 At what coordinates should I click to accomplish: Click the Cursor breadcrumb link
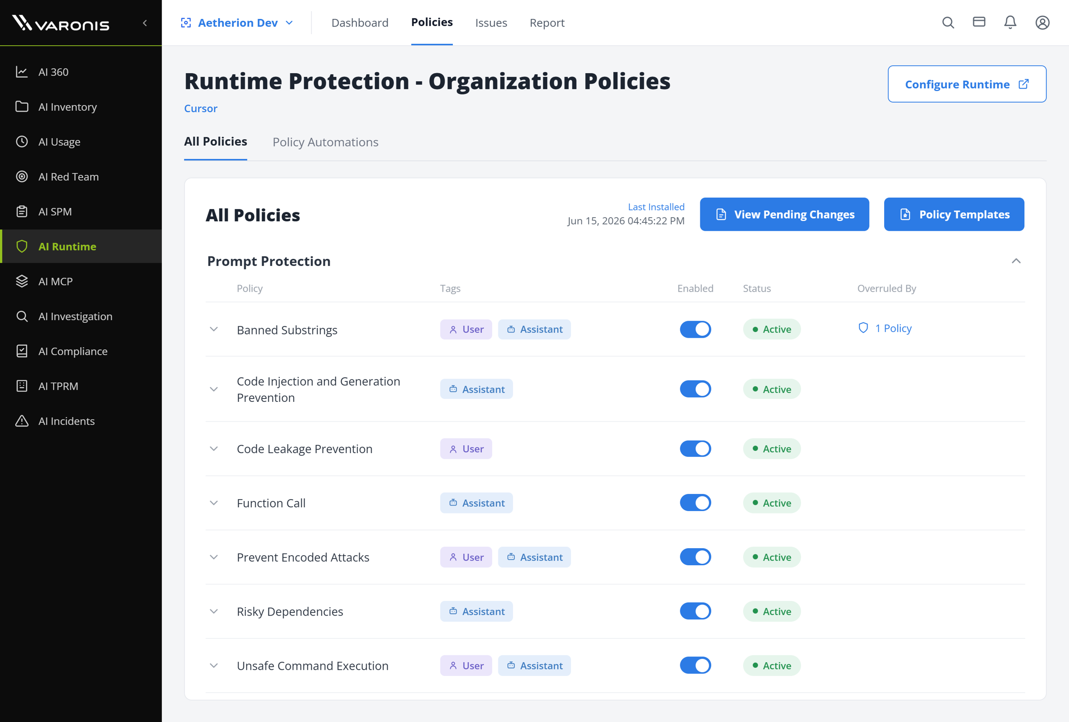[200, 108]
